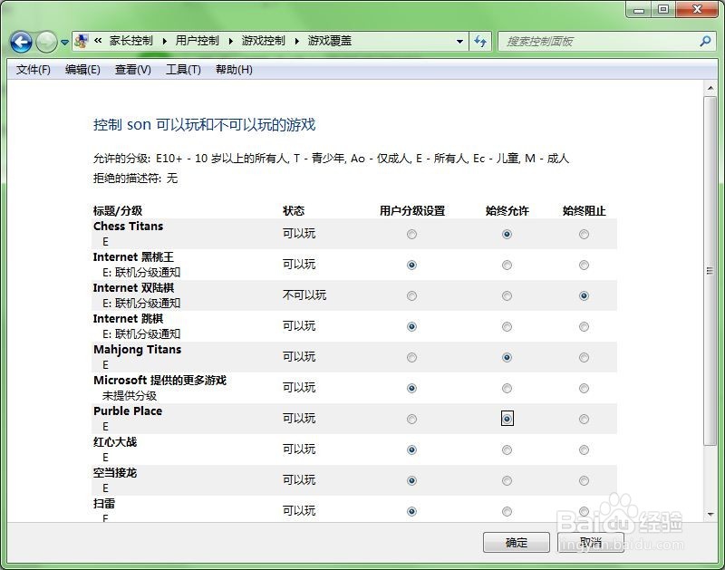
Task: Click the 空当接龙 game title
Action: (x=115, y=472)
